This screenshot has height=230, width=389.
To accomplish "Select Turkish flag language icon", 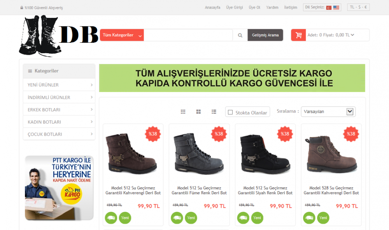I will pos(329,8).
